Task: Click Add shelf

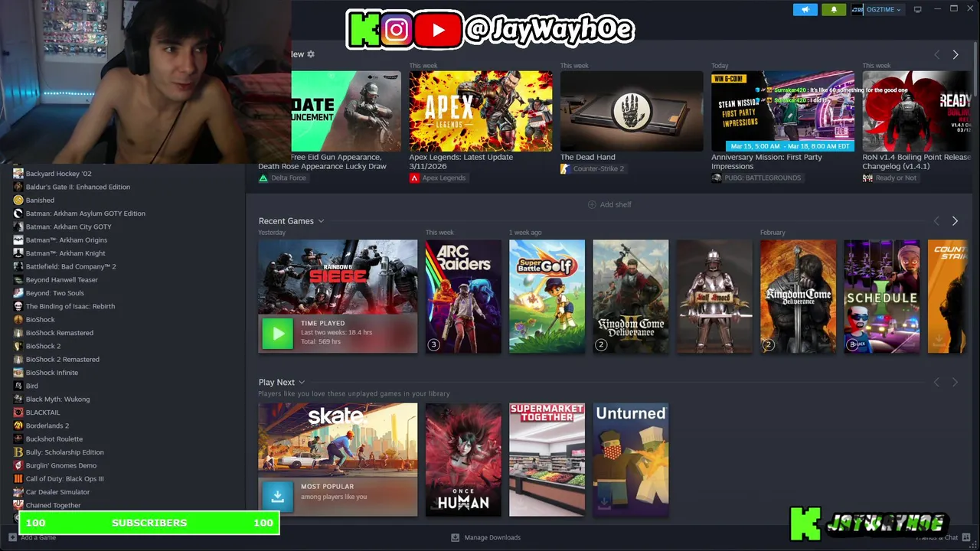Action: click(x=609, y=204)
